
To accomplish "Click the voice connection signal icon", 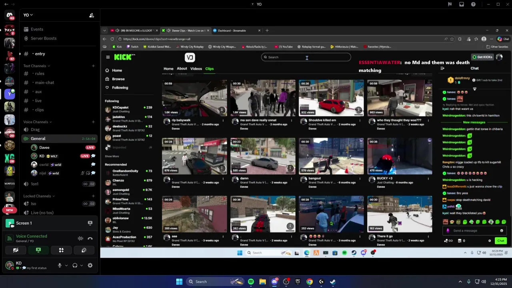I will 9,238.
